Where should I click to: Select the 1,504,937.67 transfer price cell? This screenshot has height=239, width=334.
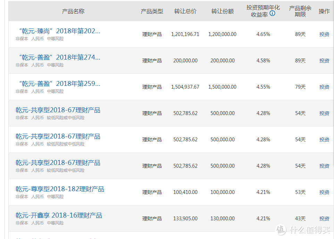(x=185, y=87)
